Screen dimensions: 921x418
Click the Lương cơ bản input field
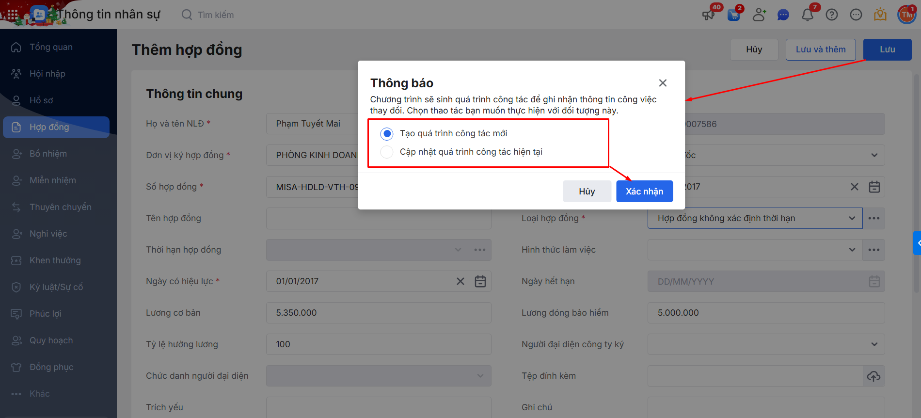tap(378, 313)
